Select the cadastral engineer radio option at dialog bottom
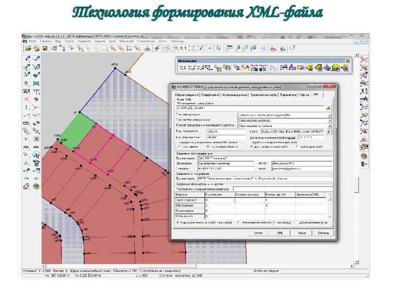 tap(178, 223)
